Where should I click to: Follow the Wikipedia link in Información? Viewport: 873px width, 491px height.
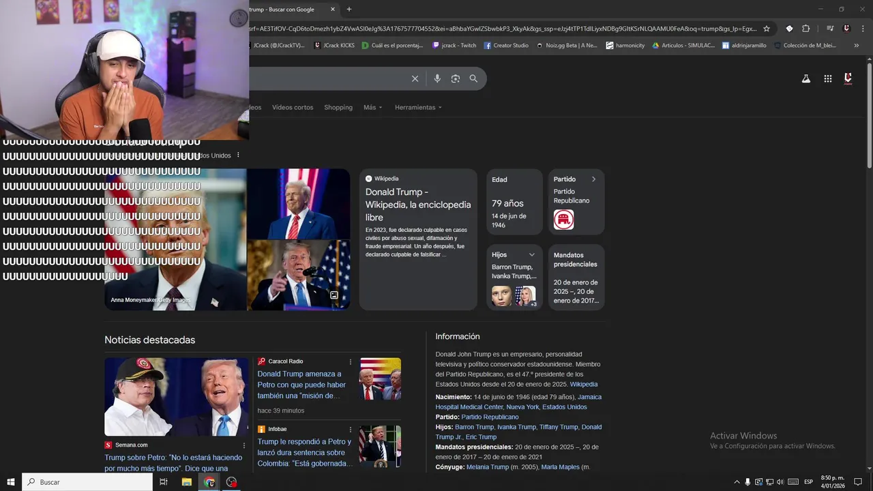pos(584,385)
